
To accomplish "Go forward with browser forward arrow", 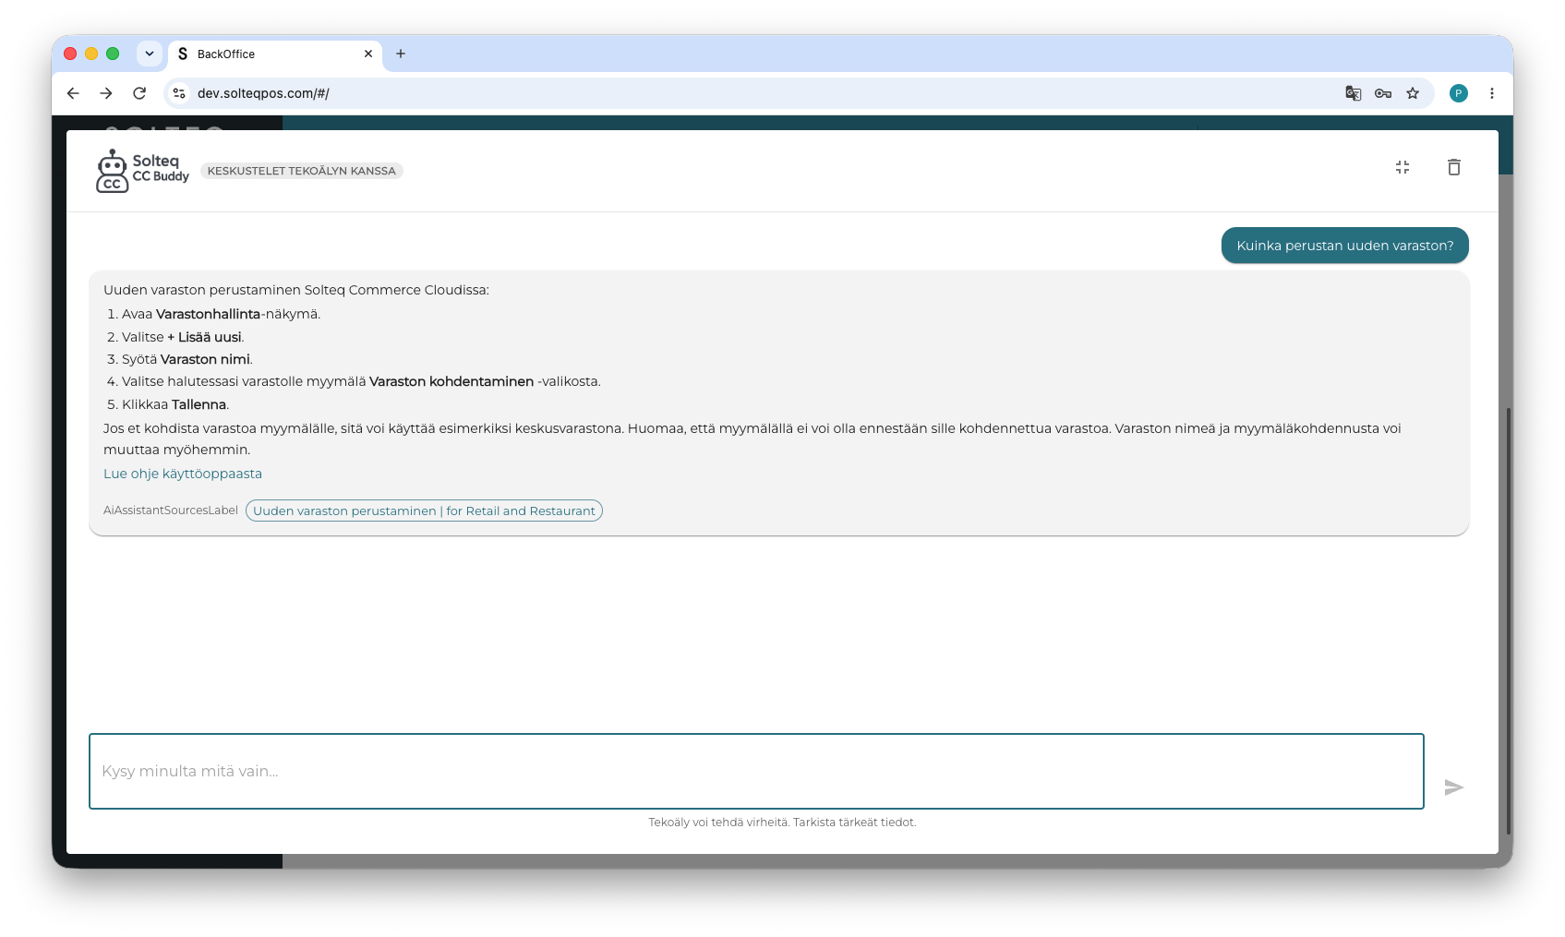I will (106, 93).
